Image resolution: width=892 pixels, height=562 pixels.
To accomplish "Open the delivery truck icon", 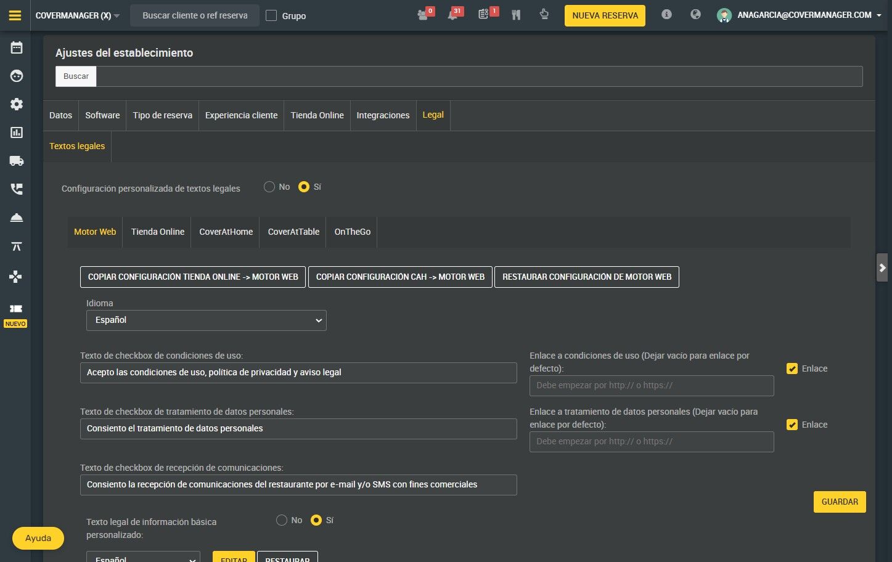I will tap(17, 161).
